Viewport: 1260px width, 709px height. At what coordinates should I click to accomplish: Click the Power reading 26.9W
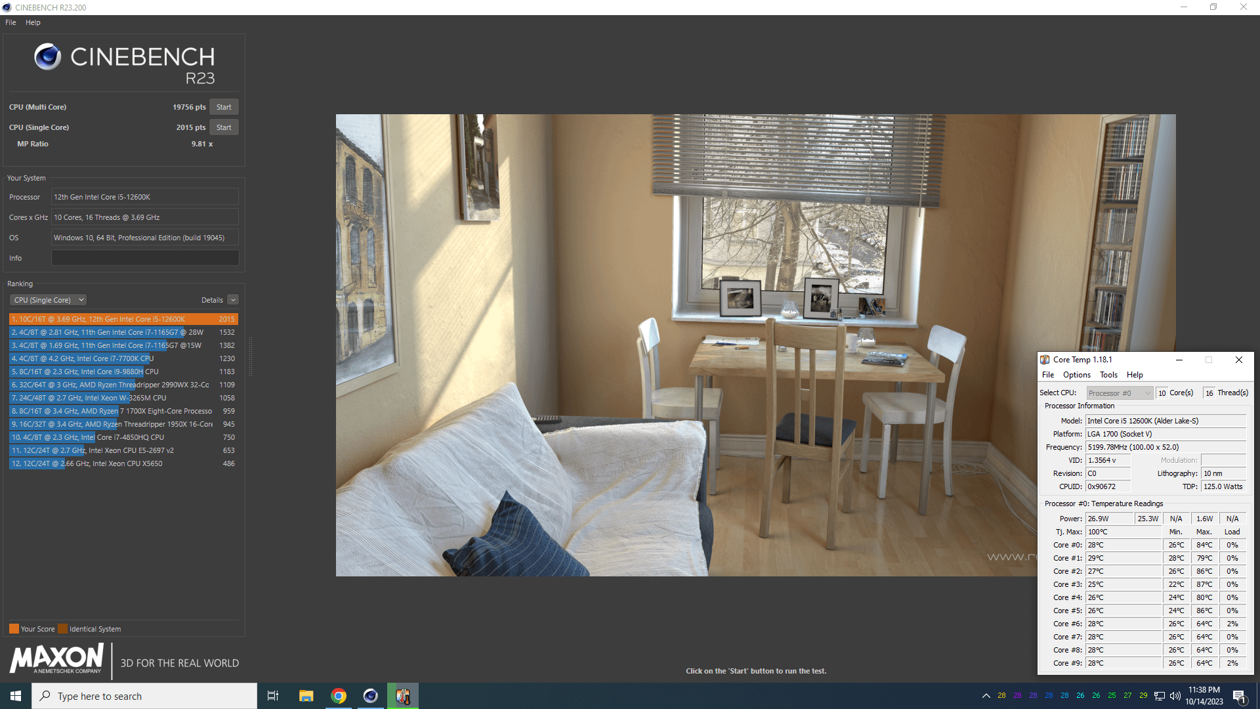click(1109, 519)
